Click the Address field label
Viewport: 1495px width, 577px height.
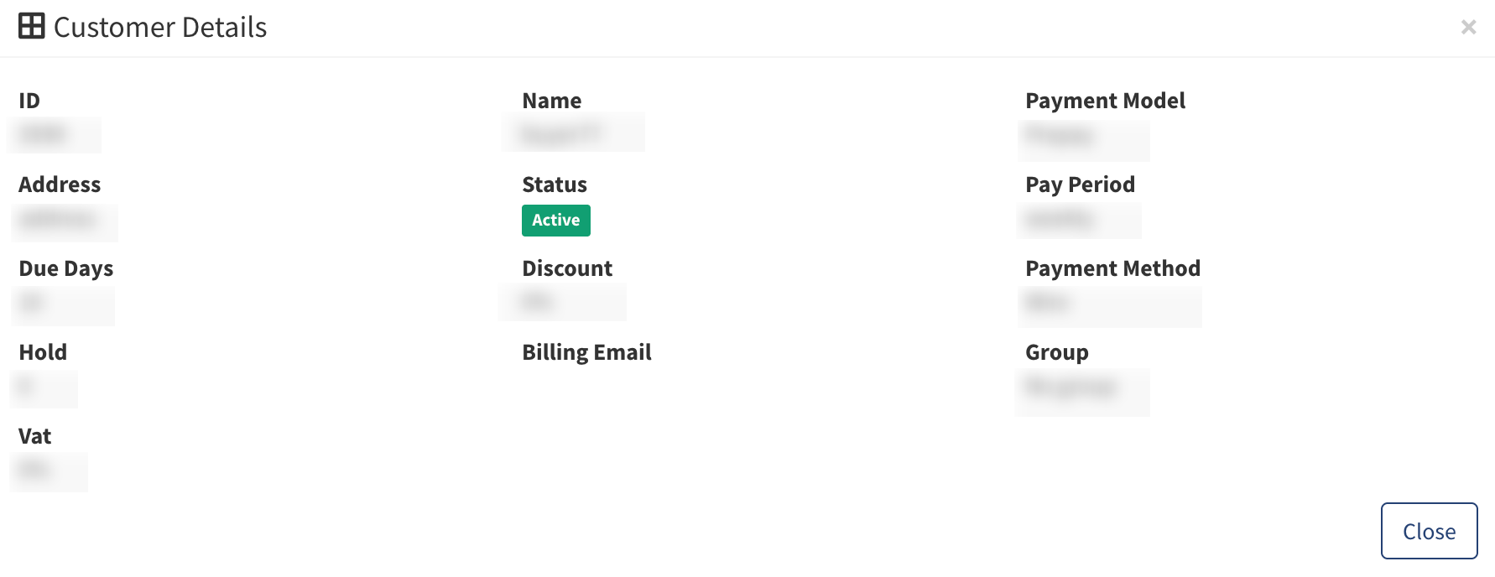(60, 185)
